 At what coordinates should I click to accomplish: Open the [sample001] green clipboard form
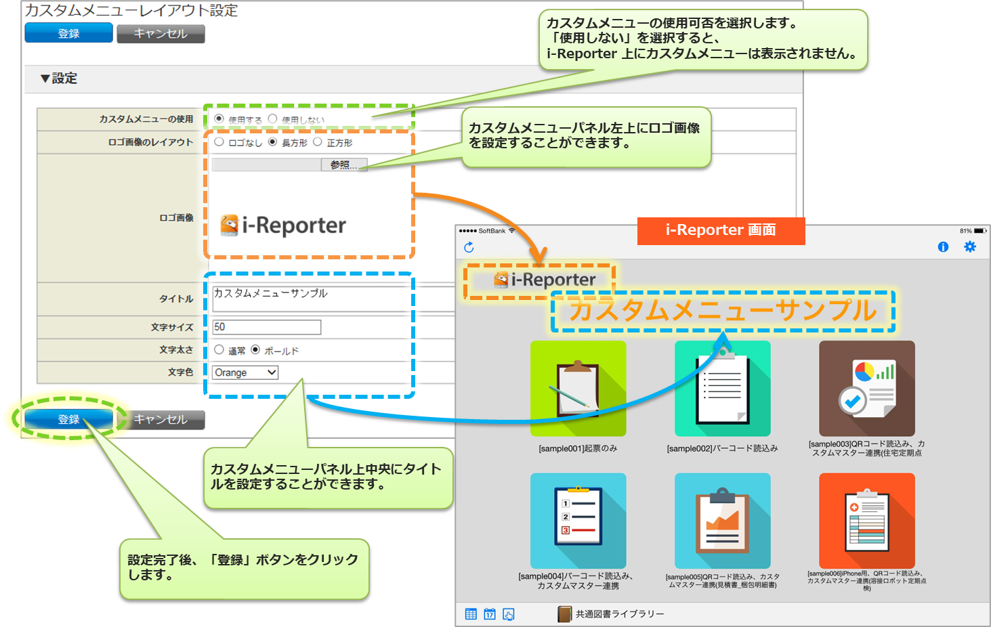578,389
